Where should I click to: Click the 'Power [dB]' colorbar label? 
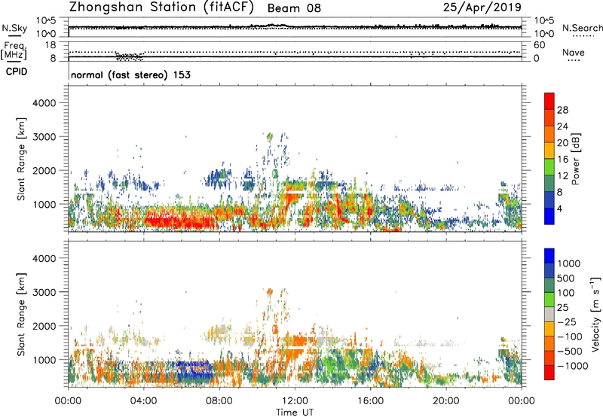(x=575, y=159)
